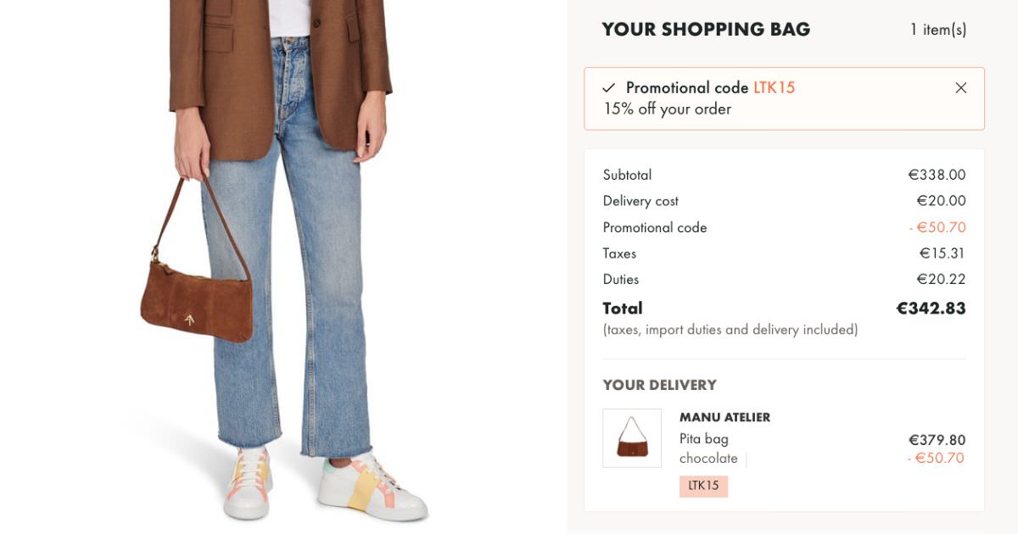The image size is (1018, 534).
Task: Select the Subtotal €338.00 amount
Action: tap(937, 175)
